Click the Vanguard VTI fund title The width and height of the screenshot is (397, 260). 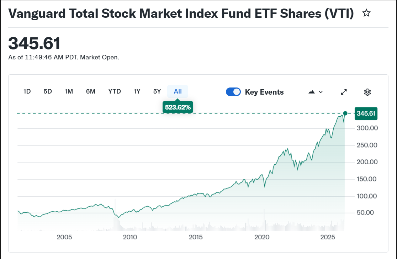[181, 14]
